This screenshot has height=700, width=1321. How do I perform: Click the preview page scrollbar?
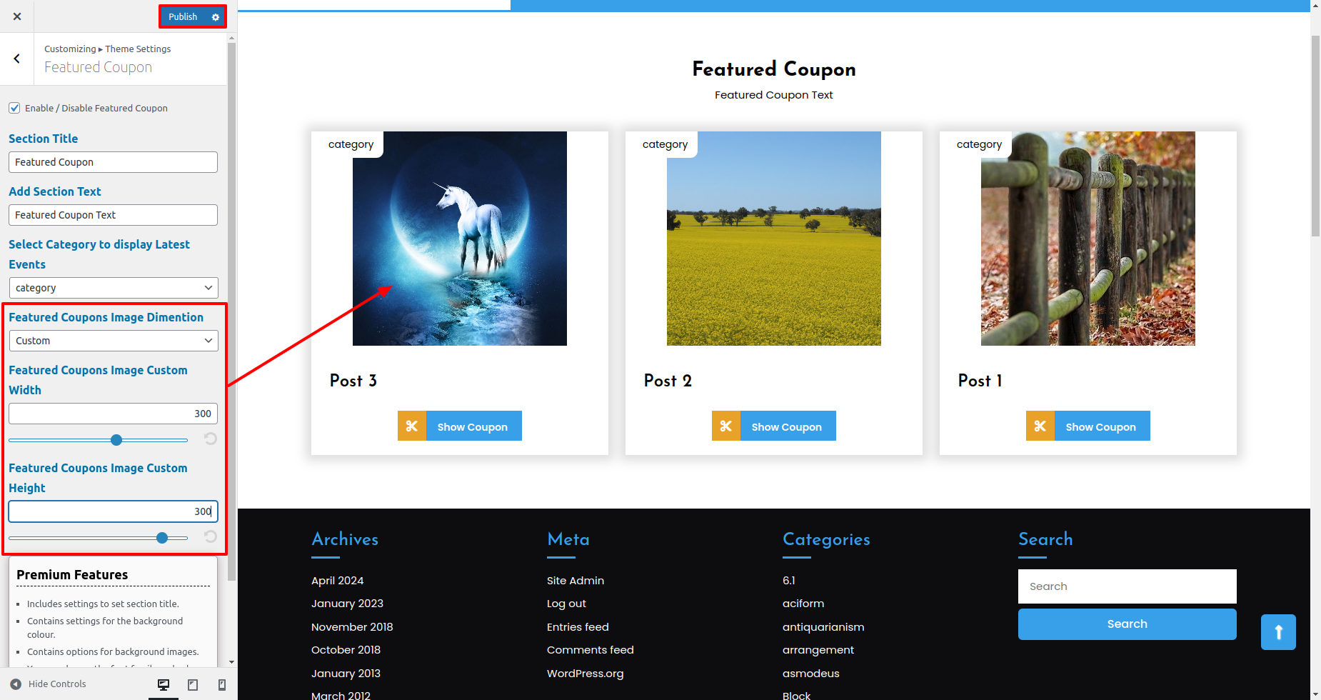point(1315,136)
